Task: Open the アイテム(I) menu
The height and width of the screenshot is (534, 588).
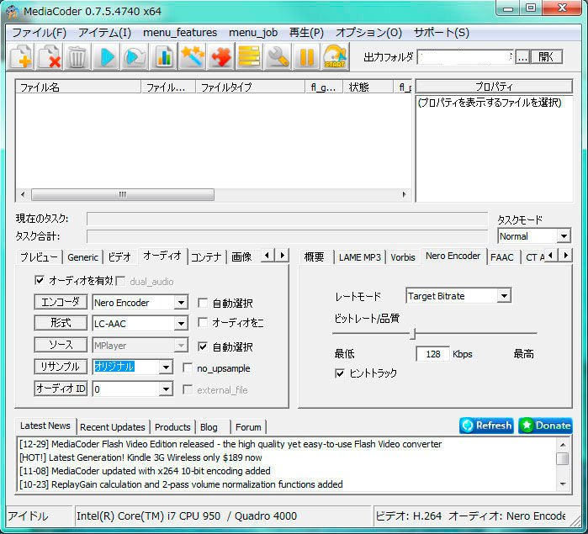Action: (x=104, y=33)
